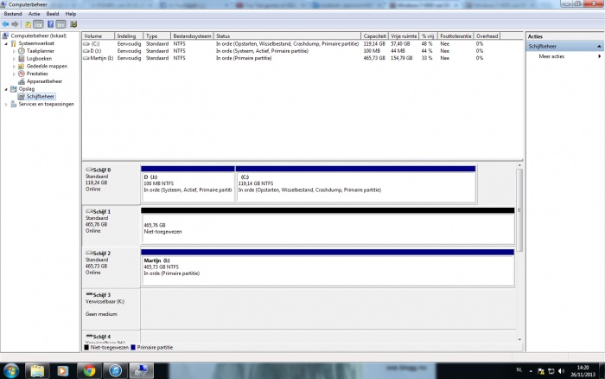
Task: Open the Bestand menu
Action: pyautogui.click(x=13, y=14)
